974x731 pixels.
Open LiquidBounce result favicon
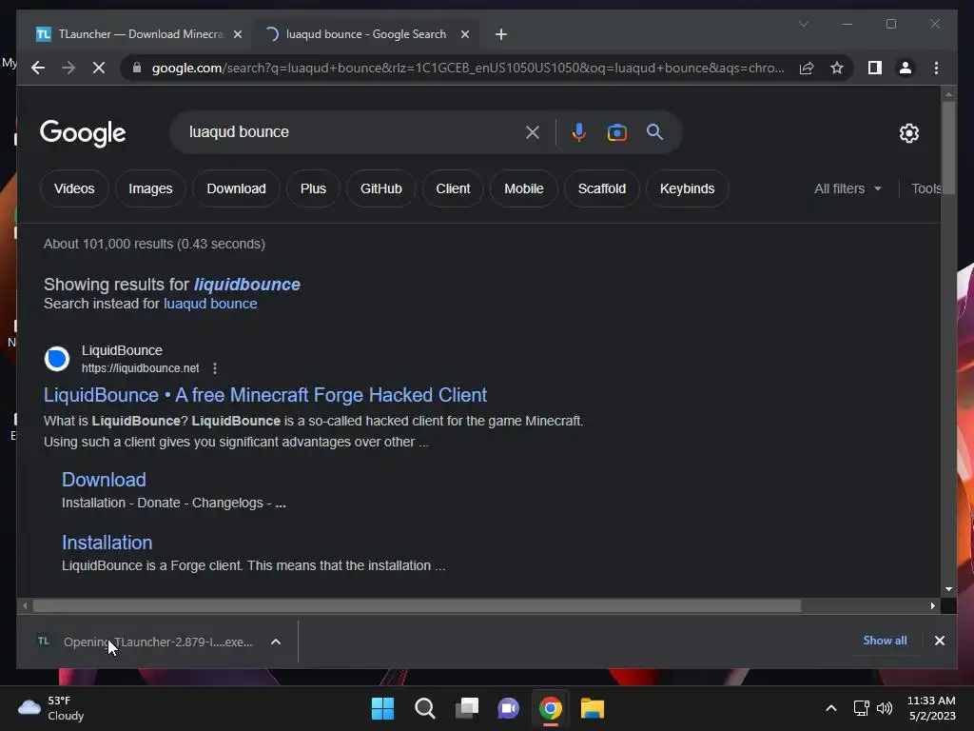(57, 359)
